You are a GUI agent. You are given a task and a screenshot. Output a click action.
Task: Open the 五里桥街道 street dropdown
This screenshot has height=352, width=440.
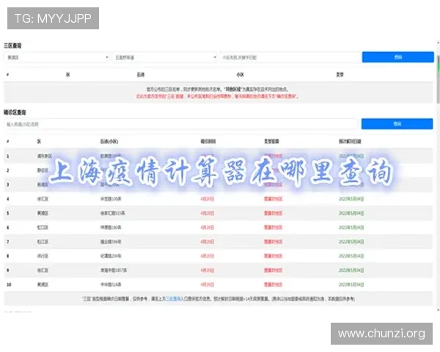pos(165,57)
